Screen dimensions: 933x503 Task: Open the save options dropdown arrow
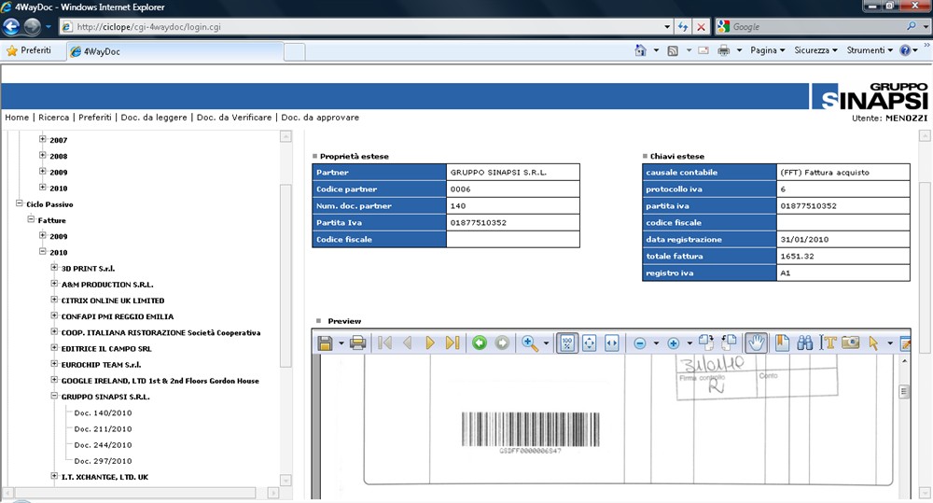pyautogui.click(x=341, y=343)
